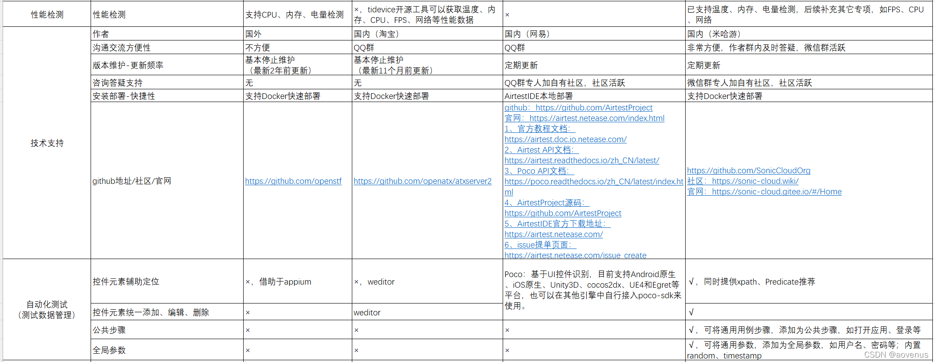Screen dimensions: 935x362
Task: Select the '国内（淘宝）' cell
Action: click(x=427, y=34)
